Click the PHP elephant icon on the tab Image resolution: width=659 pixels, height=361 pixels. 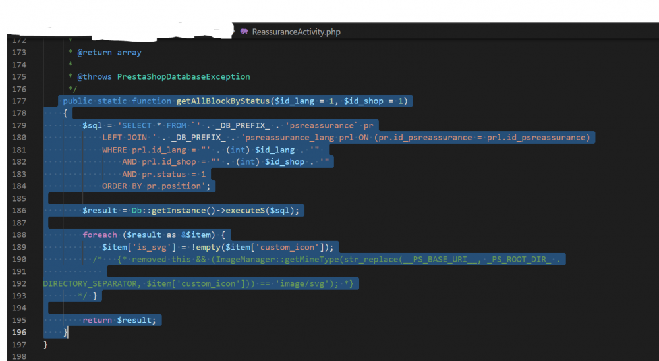pos(244,32)
